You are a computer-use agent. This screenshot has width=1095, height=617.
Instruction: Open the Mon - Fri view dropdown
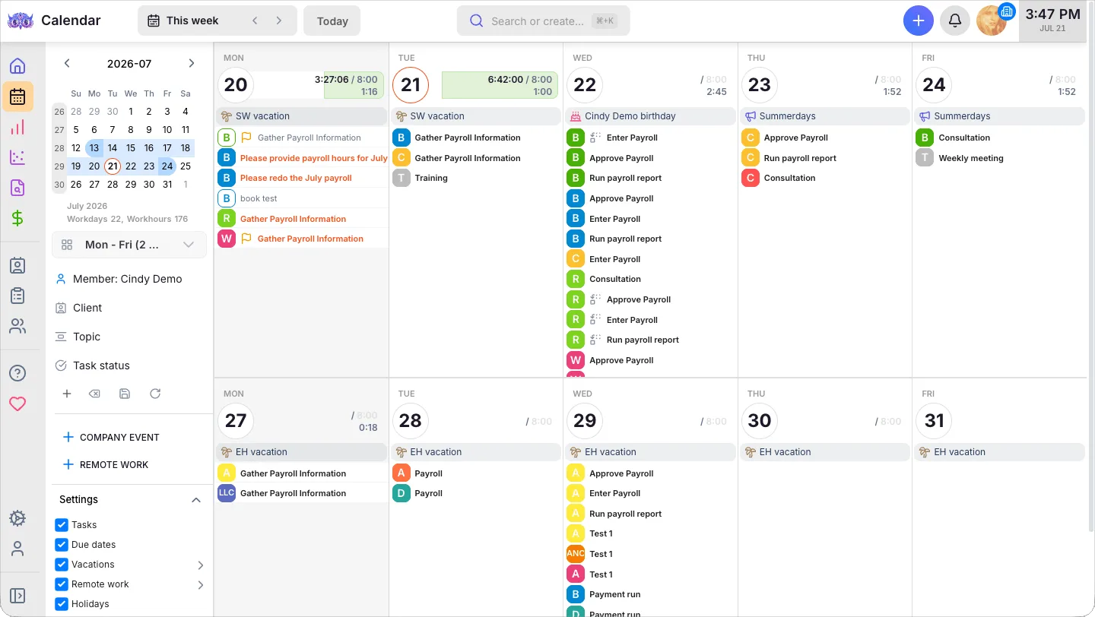(129, 245)
